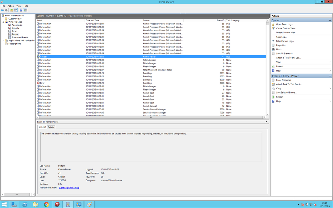This screenshot has width=333, height=208.
Task: Open the View submenu arrow
Action: (330, 62)
